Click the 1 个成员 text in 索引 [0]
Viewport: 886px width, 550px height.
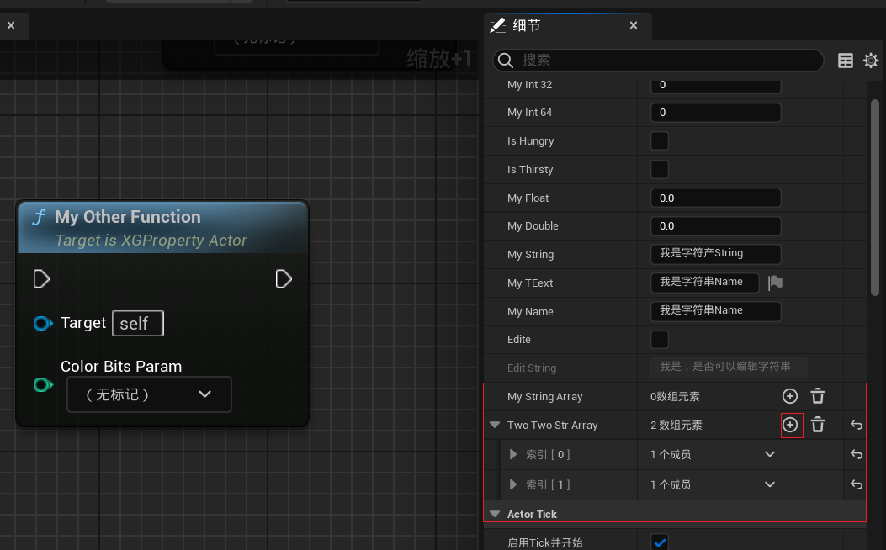(670, 455)
